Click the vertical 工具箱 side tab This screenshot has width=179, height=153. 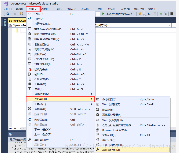tap(5, 22)
